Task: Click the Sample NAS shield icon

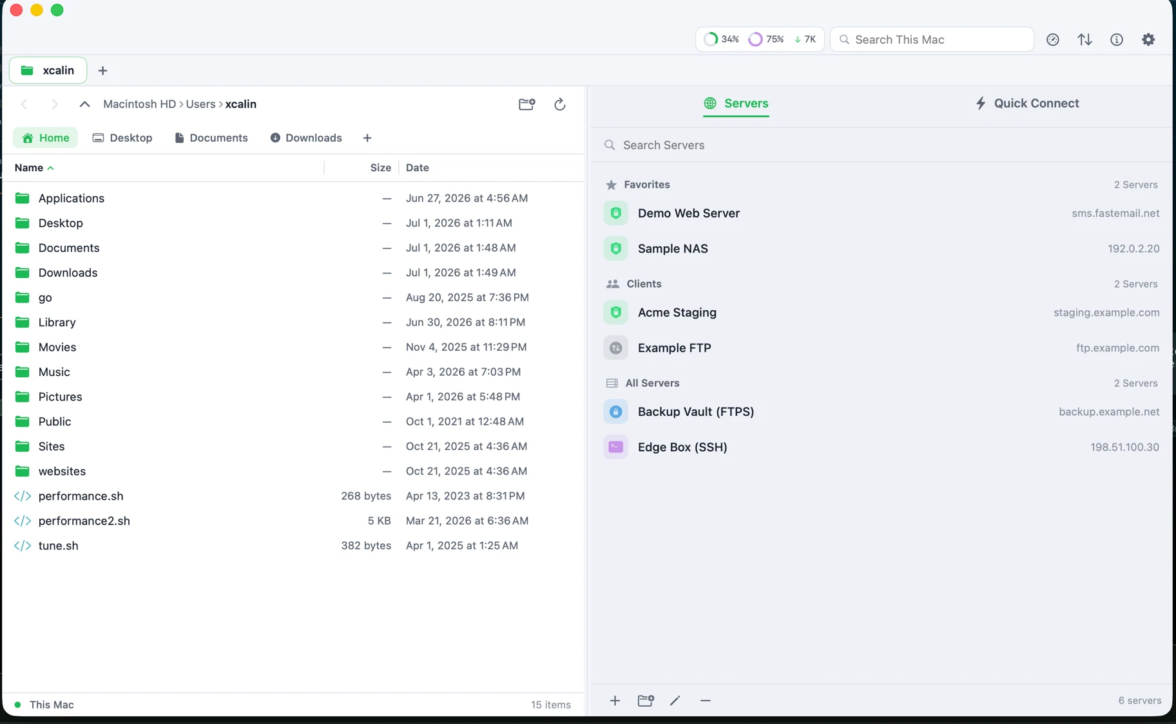Action: (x=615, y=248)
